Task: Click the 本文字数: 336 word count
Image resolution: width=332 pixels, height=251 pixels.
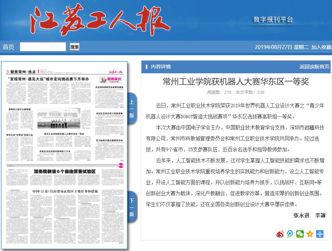Action: coord(250,92)
